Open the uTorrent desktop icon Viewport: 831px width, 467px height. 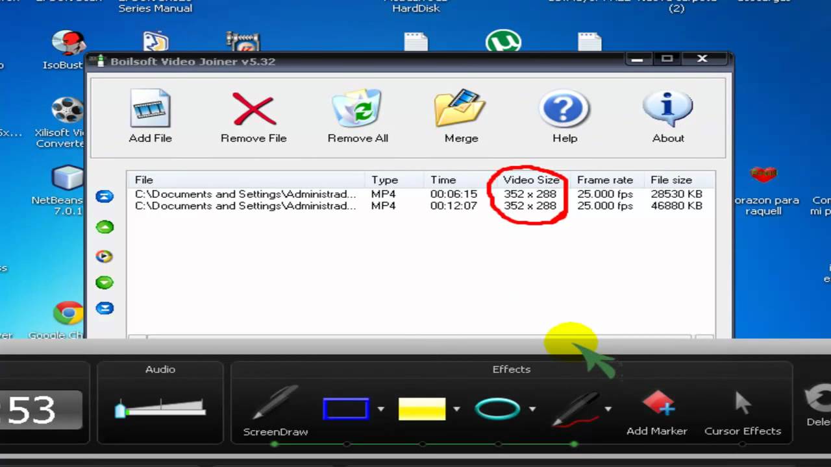(503, 40)
